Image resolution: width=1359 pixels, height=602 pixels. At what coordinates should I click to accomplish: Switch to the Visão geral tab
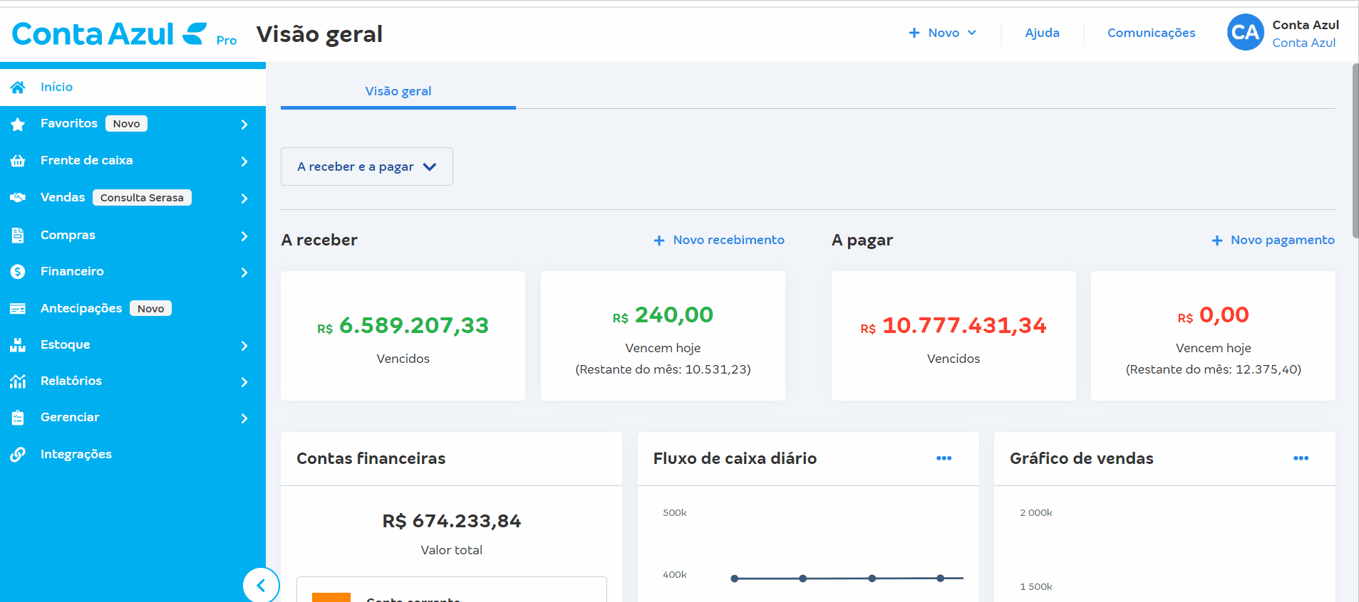pyautogui.click(x=398, y=91)
